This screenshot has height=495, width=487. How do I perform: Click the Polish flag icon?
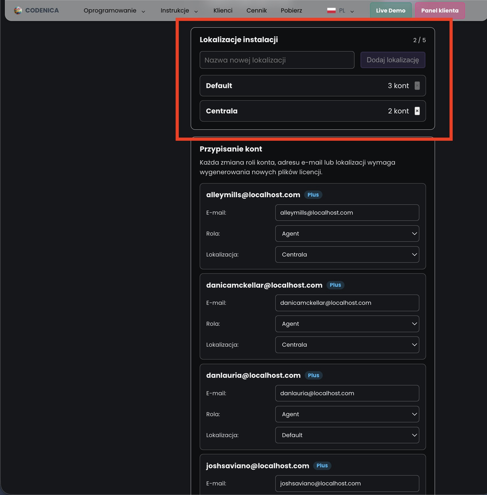coord(331,10)
